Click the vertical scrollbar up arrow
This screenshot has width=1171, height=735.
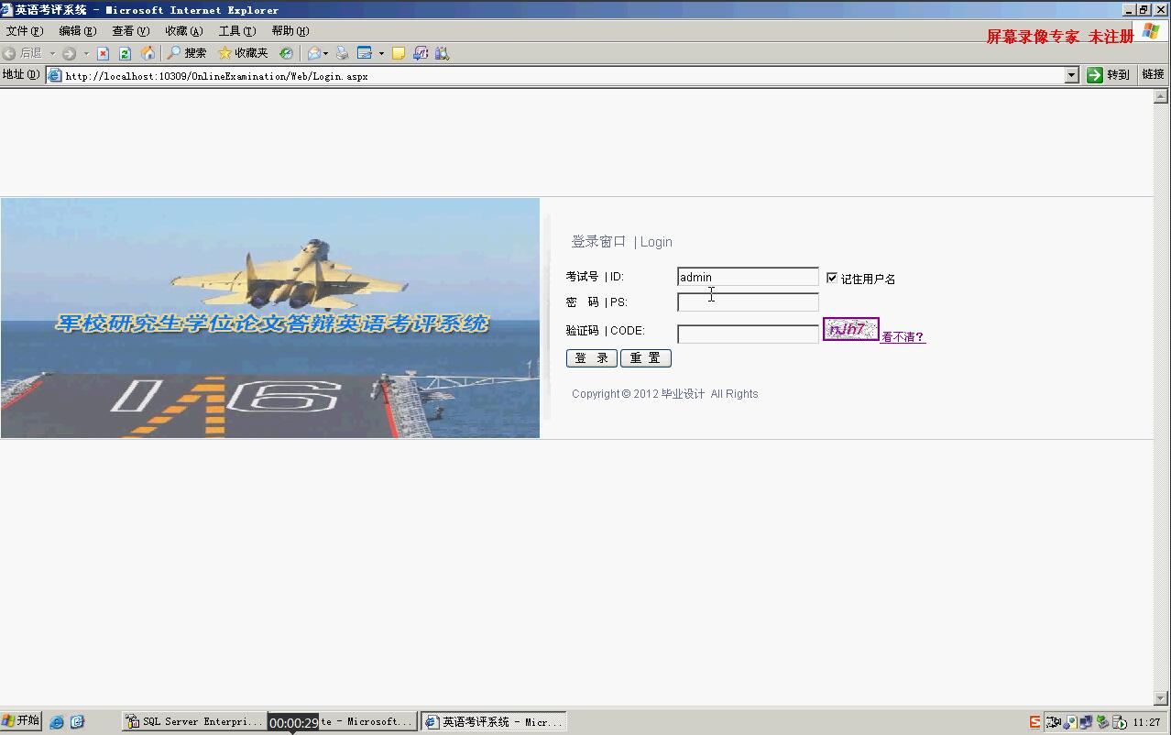pos(1161,95)
